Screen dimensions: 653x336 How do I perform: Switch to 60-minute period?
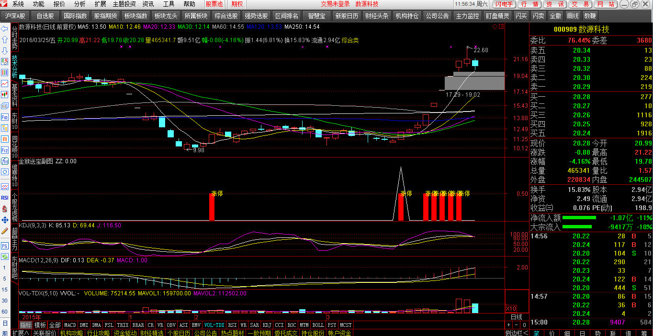click(5, 312)
